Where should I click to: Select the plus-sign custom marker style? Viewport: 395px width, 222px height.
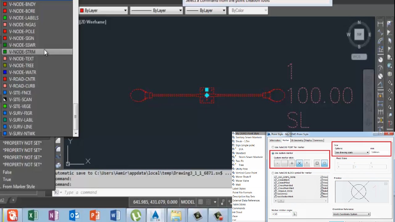[x=292, y=163]
